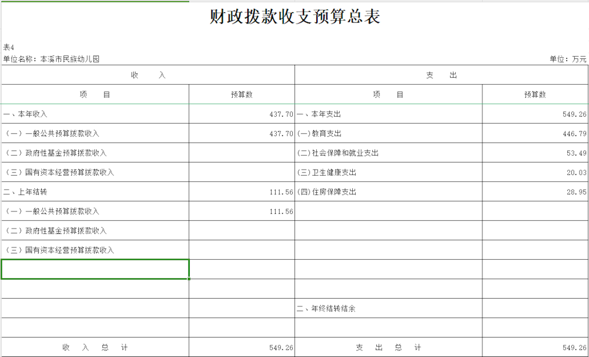Select 一般公共预算拨款收入 with the 437.70 value
Screen dimensions: 589x357
pyautogui.click(x=95, y=133)
